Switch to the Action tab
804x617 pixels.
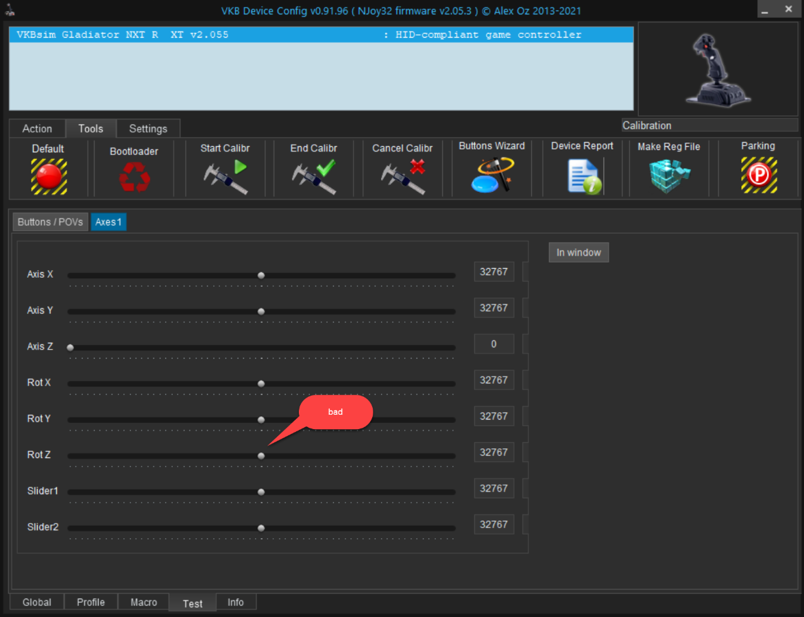tap(37, 129)
